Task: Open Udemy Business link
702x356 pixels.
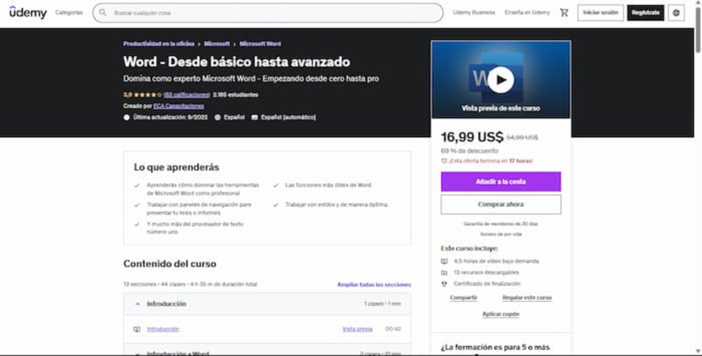Action: 474,12
